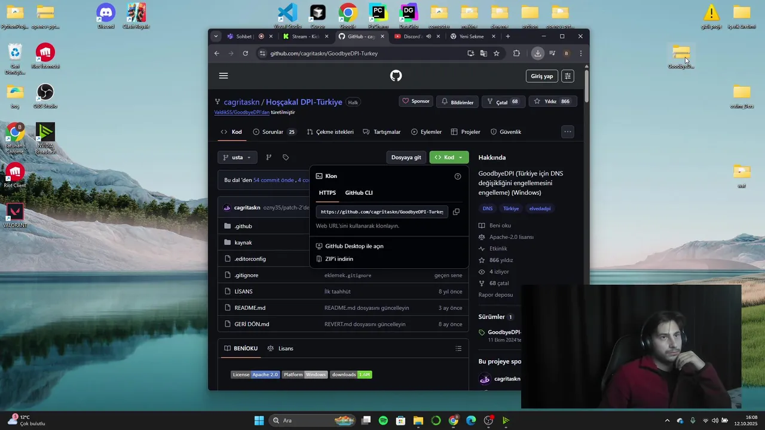Screen dimensions: 765x430
Task: Click the clone URL input field
Action: click(382, 211)
